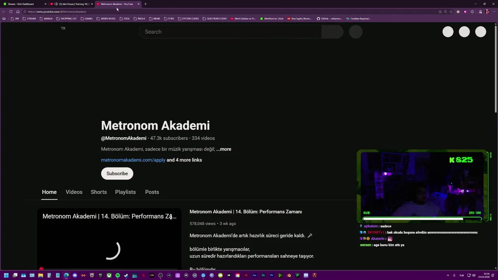The width and height of the screenshot is (498, 280).
Task: Open the GAMES bookmarks folder
Action: coord(87,18)
